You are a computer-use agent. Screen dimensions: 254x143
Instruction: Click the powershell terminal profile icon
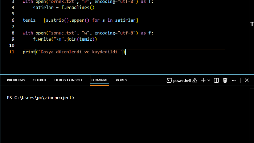169,81
